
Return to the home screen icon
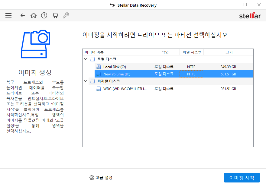34,15
